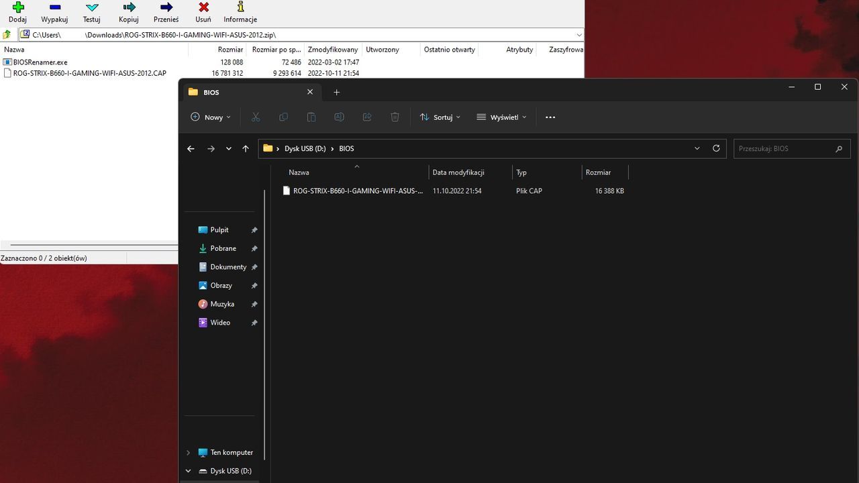Click the Copy icon in Explorer toolbar

coord(283,117)
